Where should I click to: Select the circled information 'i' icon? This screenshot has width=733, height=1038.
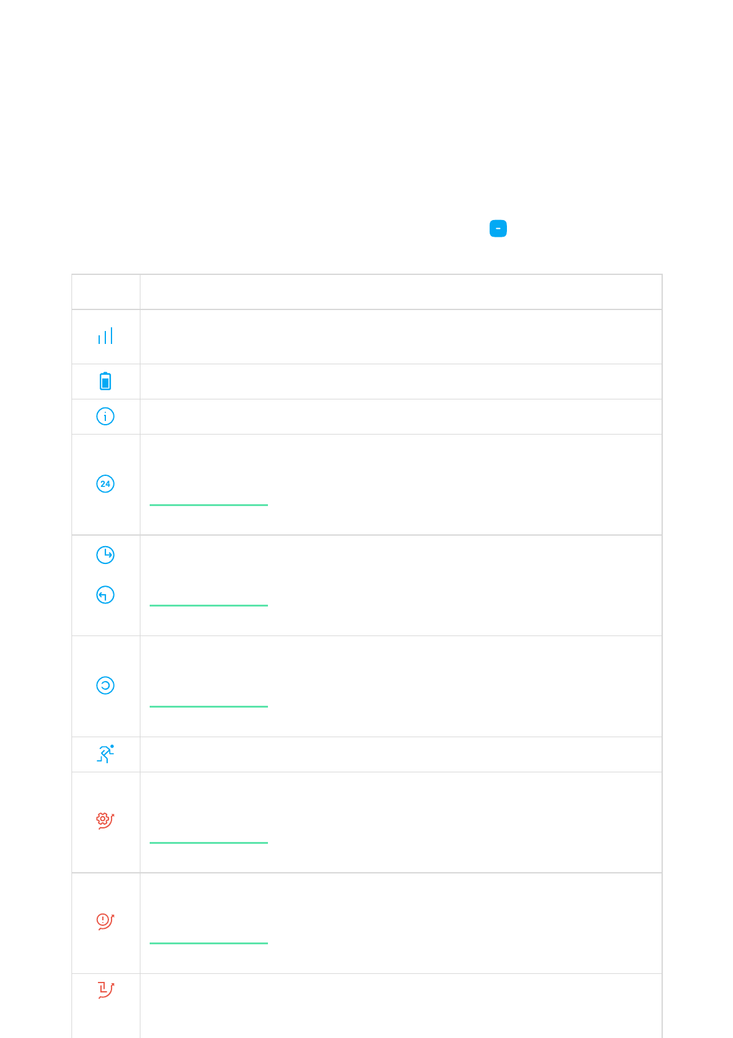click(x=105, y=417)
